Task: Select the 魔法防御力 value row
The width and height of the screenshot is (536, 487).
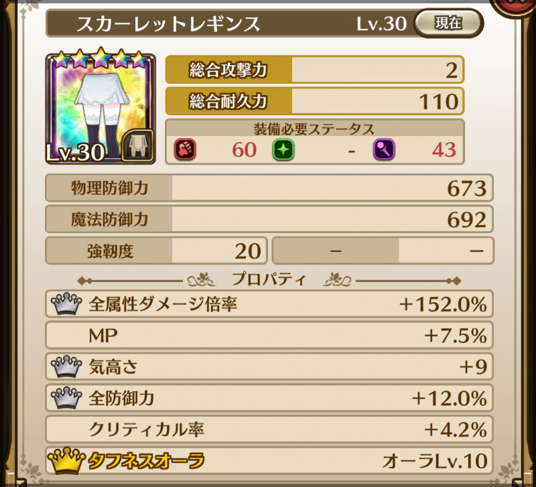Action: click(269, 219)
